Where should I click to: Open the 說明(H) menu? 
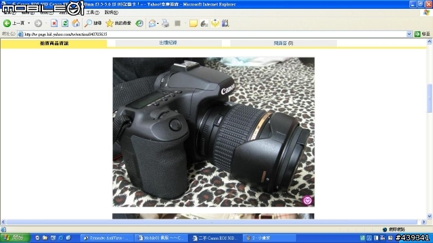[111, 12]
